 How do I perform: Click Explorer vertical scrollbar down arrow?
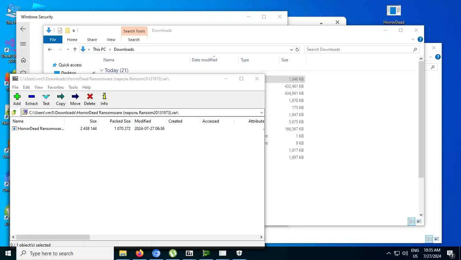(421, 215)
